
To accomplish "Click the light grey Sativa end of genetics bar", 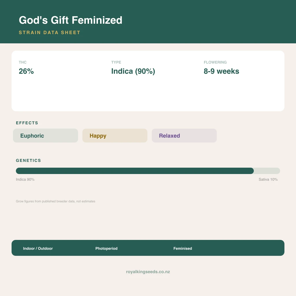I will pyautogui.click(x=267, y=171).
